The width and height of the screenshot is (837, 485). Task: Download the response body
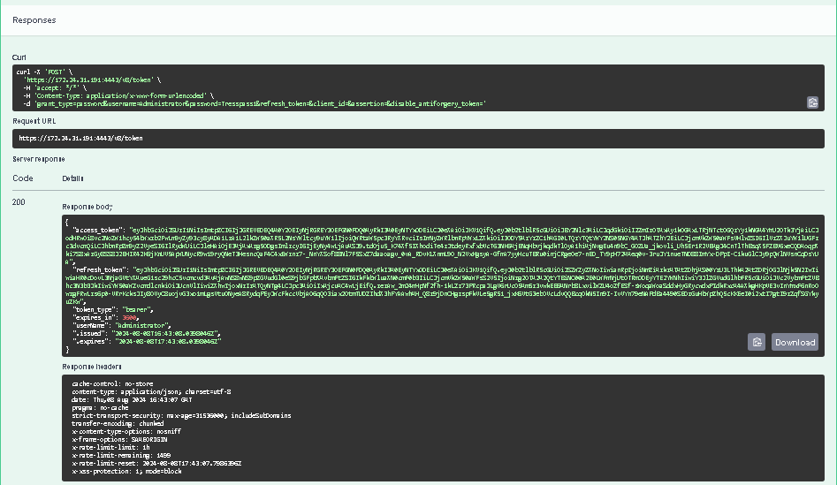point(795,342)
